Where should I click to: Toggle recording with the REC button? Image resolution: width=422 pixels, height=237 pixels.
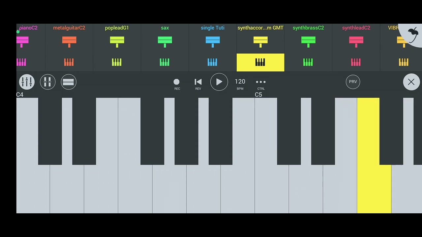177,84
